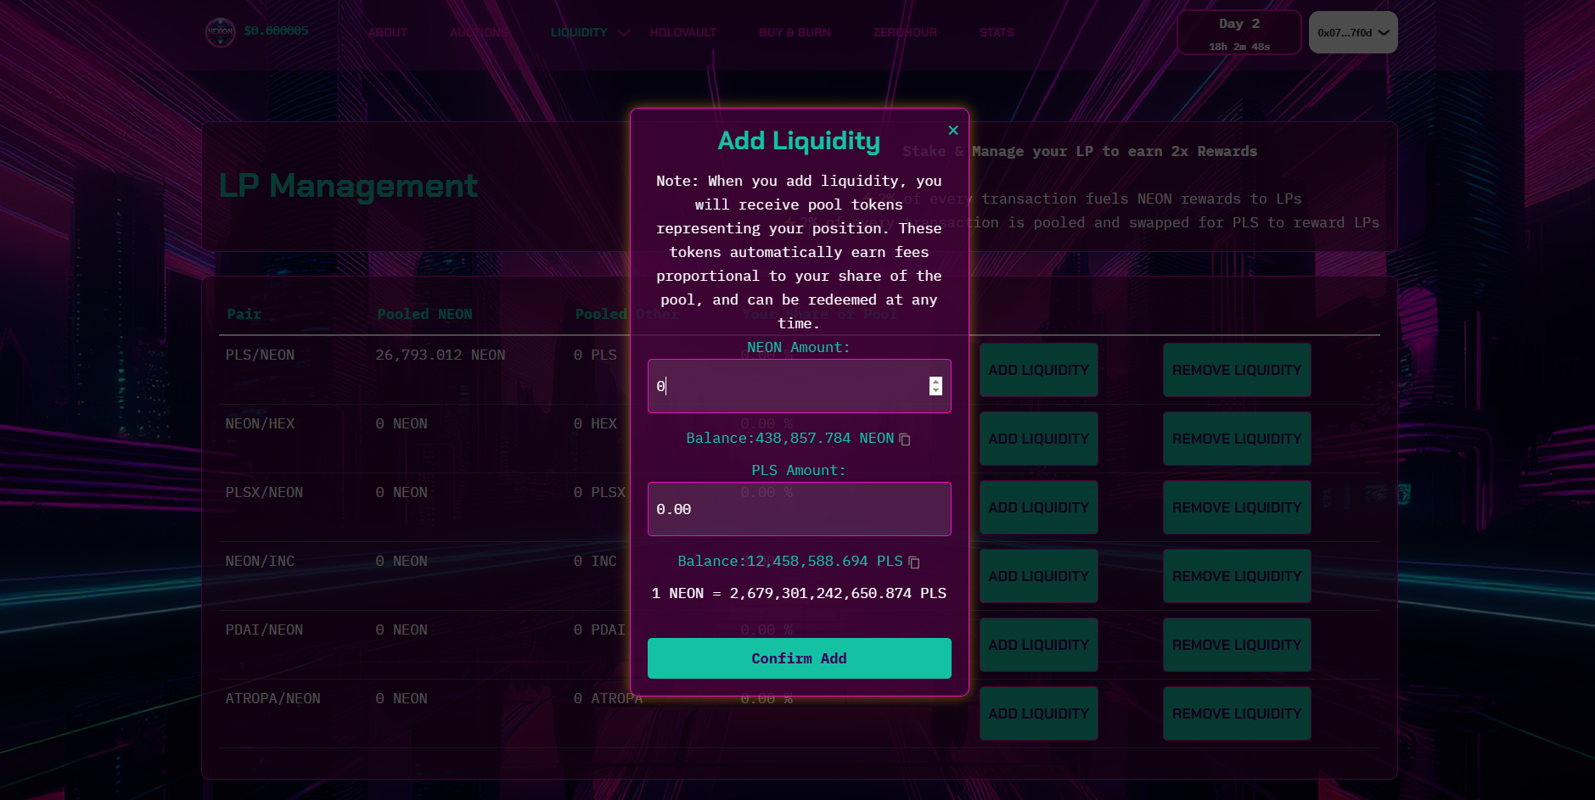
Task: Remove liquidity from the PDAI/NEON pair
Action: pos(1236,645)
